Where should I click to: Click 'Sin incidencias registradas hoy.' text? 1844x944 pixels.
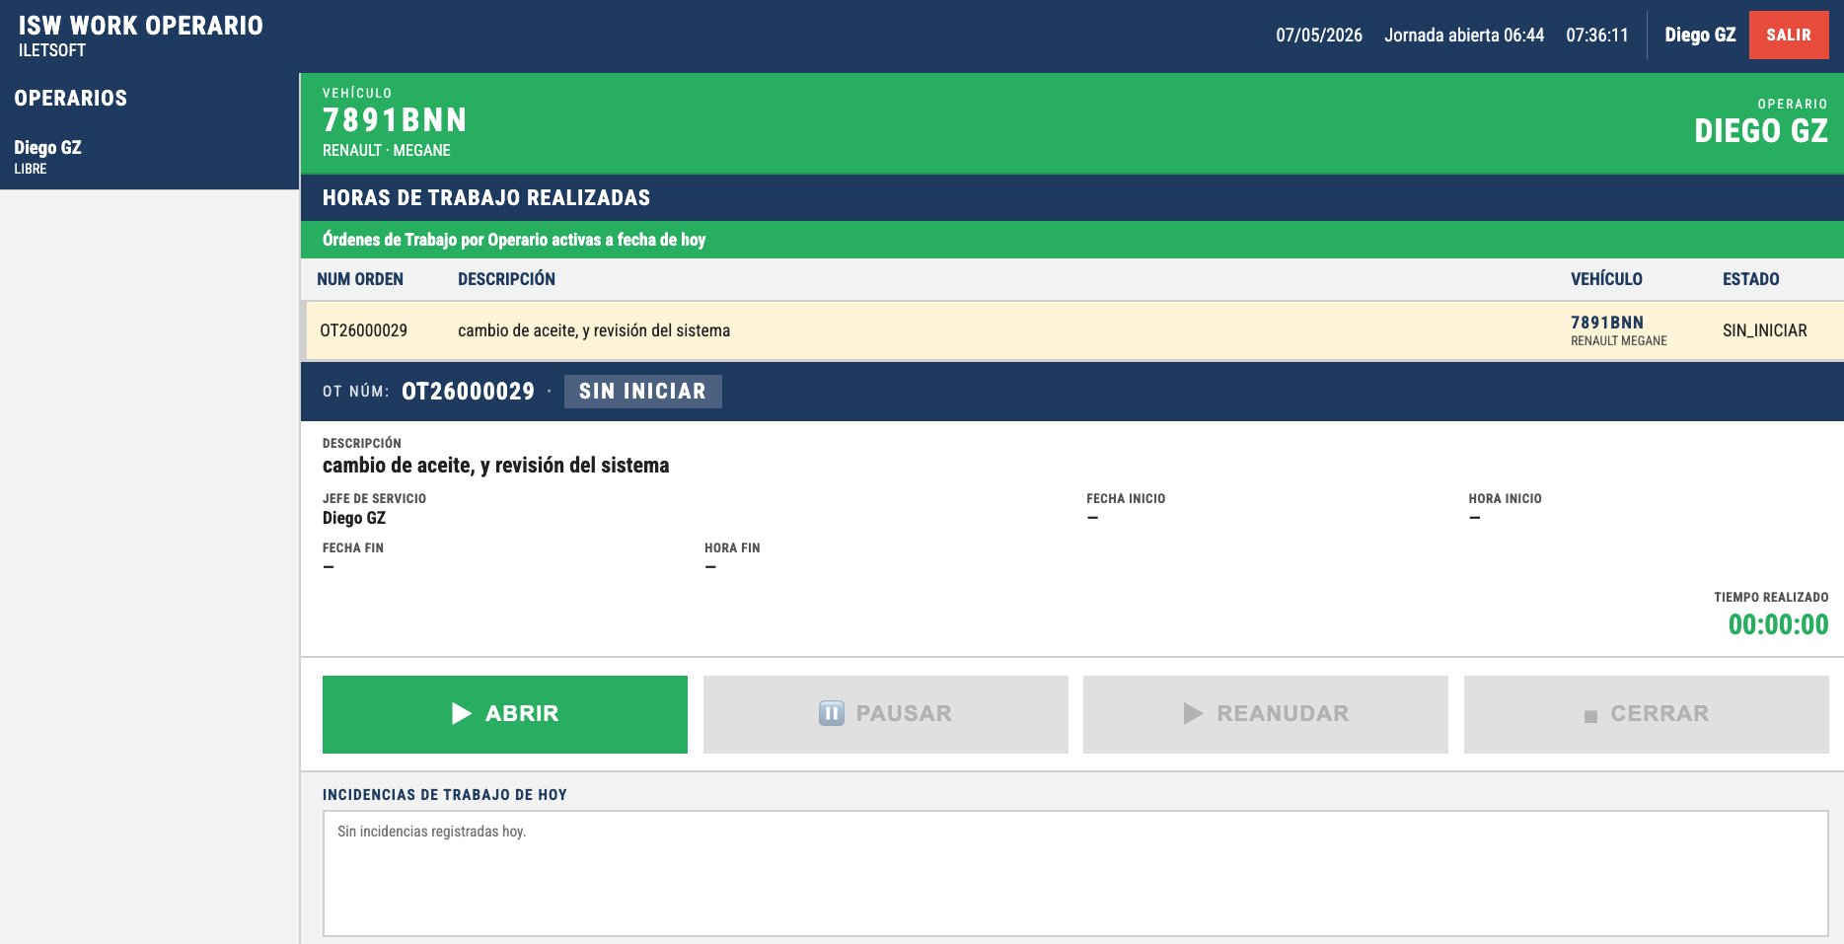click(431, 832)
